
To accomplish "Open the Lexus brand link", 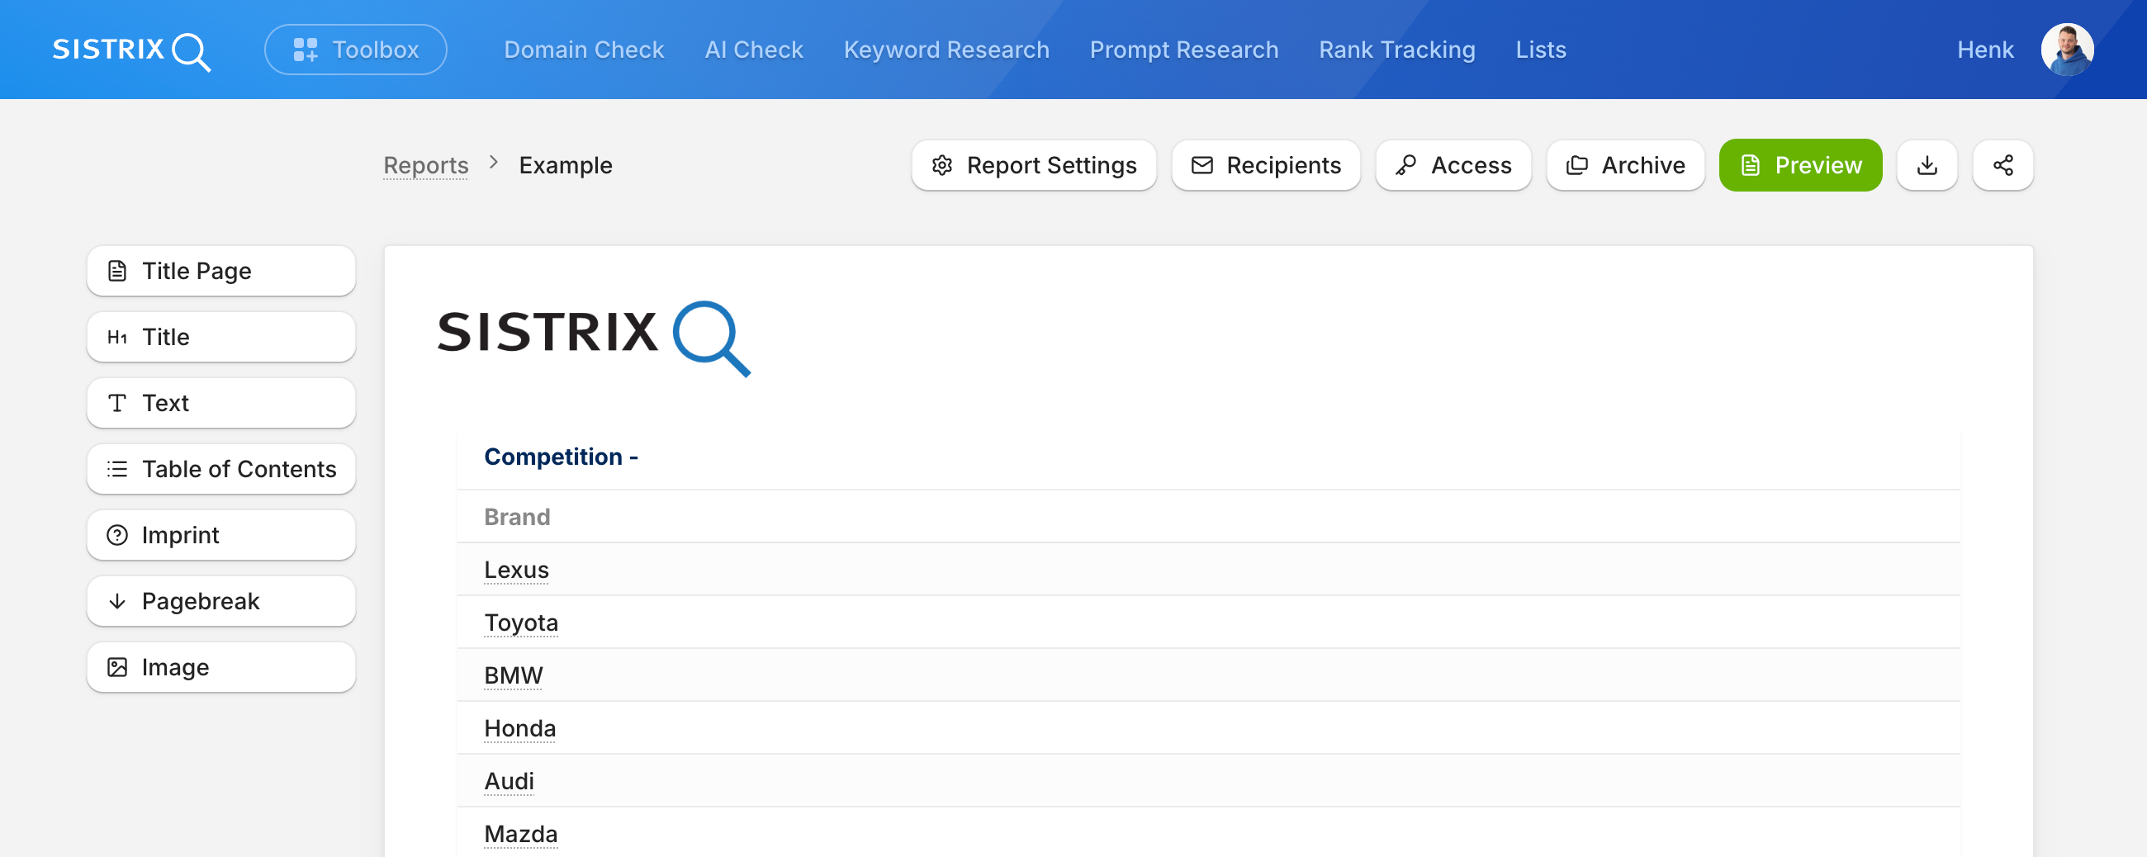I will 516,570.
